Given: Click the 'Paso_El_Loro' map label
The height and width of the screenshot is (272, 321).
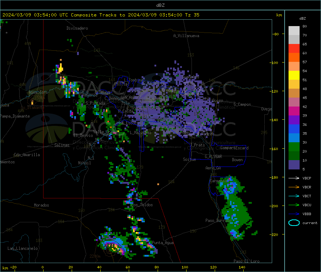Looking at the screenshot, I should click(246, 261).
